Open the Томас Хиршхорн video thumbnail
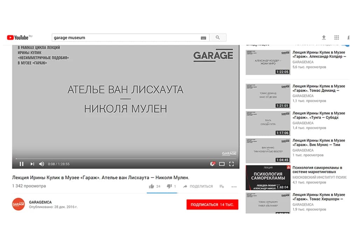The height and width of the screenshot is (245, 350). (x=268, y=203)
